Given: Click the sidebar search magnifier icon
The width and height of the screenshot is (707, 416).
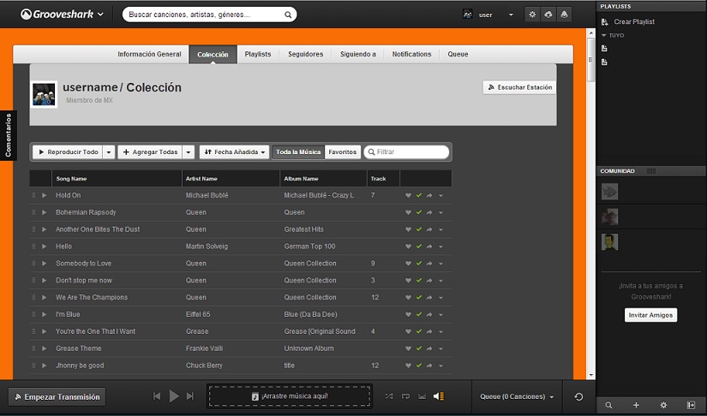Looking at the screenshot, I should pyautogui.click(x=608, y=405).
